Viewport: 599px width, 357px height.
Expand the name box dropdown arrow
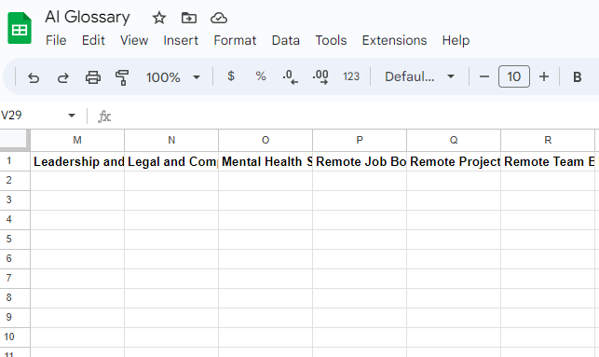click(72, 116)
